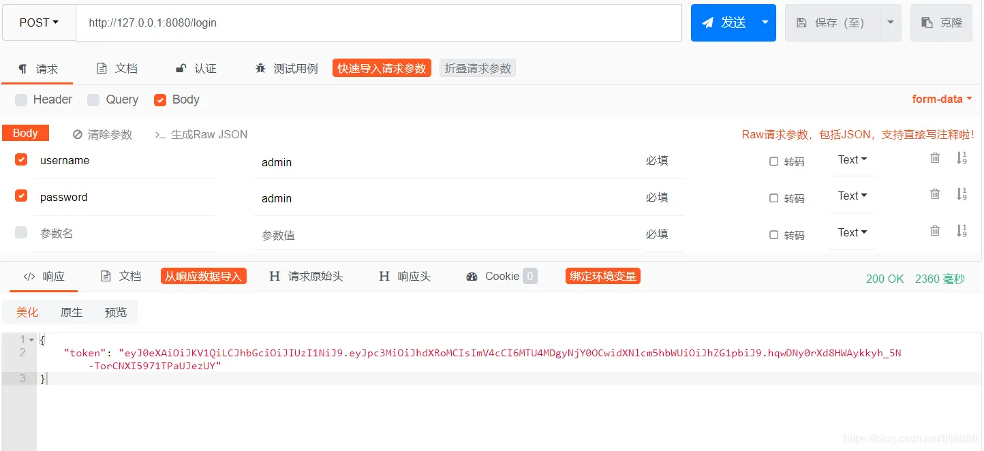984x451 pixels.
Task: Click the request URL input field
Action: 379,22
